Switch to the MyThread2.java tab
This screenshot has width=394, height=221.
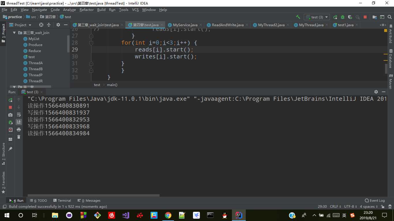coord(271,25)
